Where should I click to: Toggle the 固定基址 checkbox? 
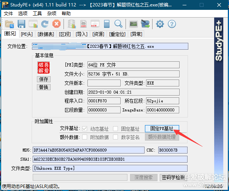click(115, 129)
